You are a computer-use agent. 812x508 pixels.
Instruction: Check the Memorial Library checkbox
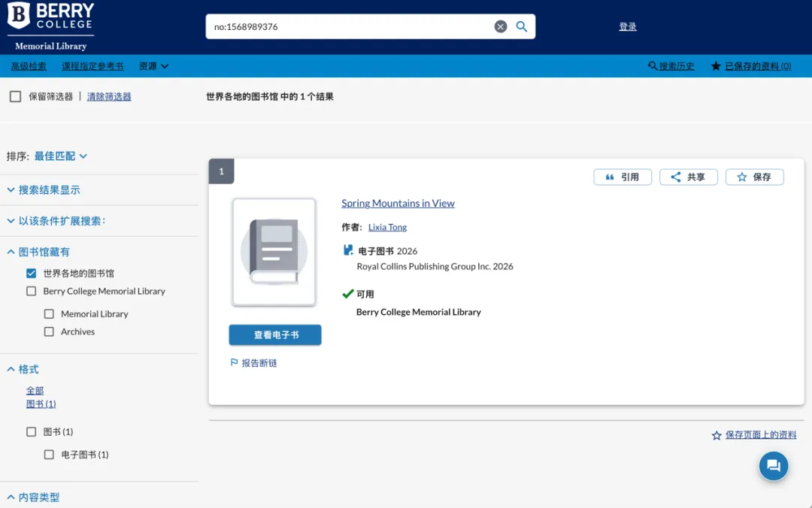(49, 314)
